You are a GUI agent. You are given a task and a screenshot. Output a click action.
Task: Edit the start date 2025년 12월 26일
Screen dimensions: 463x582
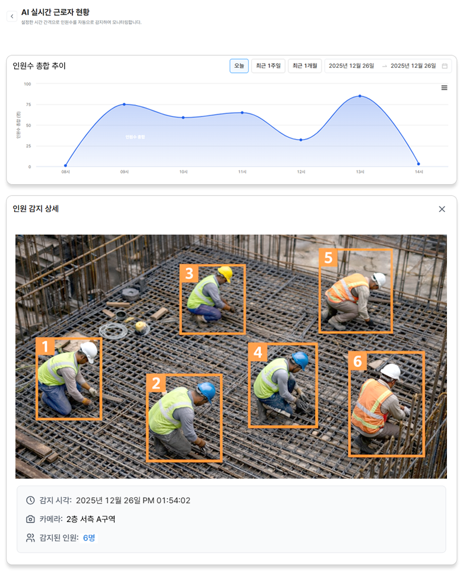point(351,66)
